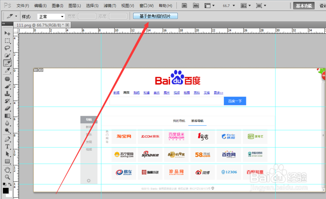326x199 pixels.
Task: Click the Photoshop Ps logo
Action: [7, 6]
